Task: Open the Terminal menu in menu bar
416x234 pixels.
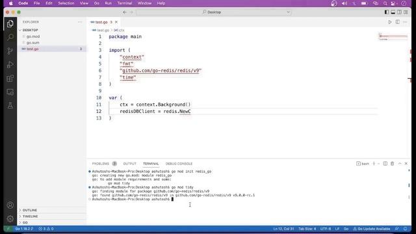Action: 124,3
